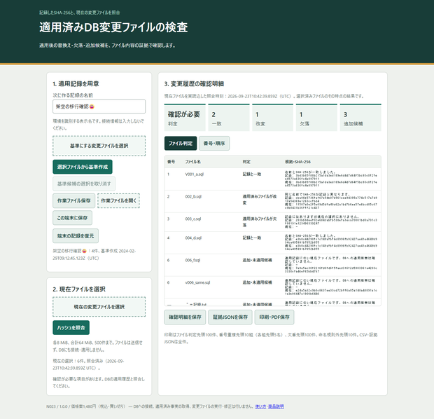Click 端末の記録を復元 button
The image size is (434, 419).
pyautogui.click(x=76, y=236)
